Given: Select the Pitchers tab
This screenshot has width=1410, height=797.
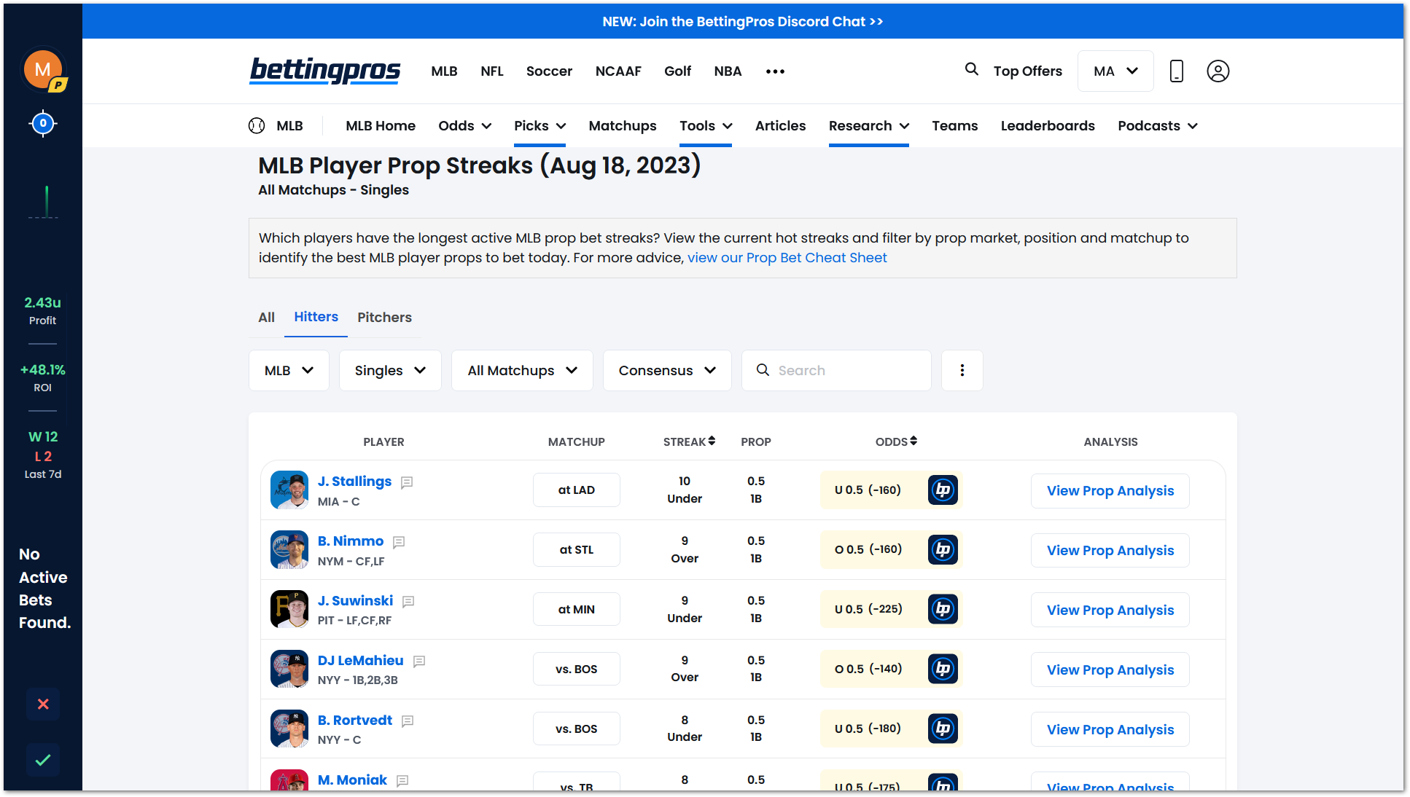Looking at the screenshot, I should 384,316.
